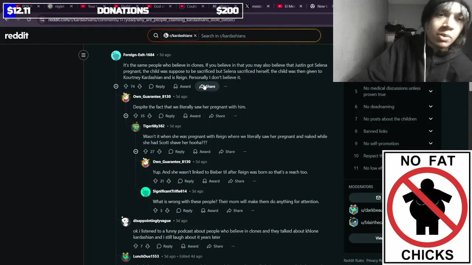
Task: Collapse Foreign-Exit-1684's comment thread
Action: pos(116,86)
